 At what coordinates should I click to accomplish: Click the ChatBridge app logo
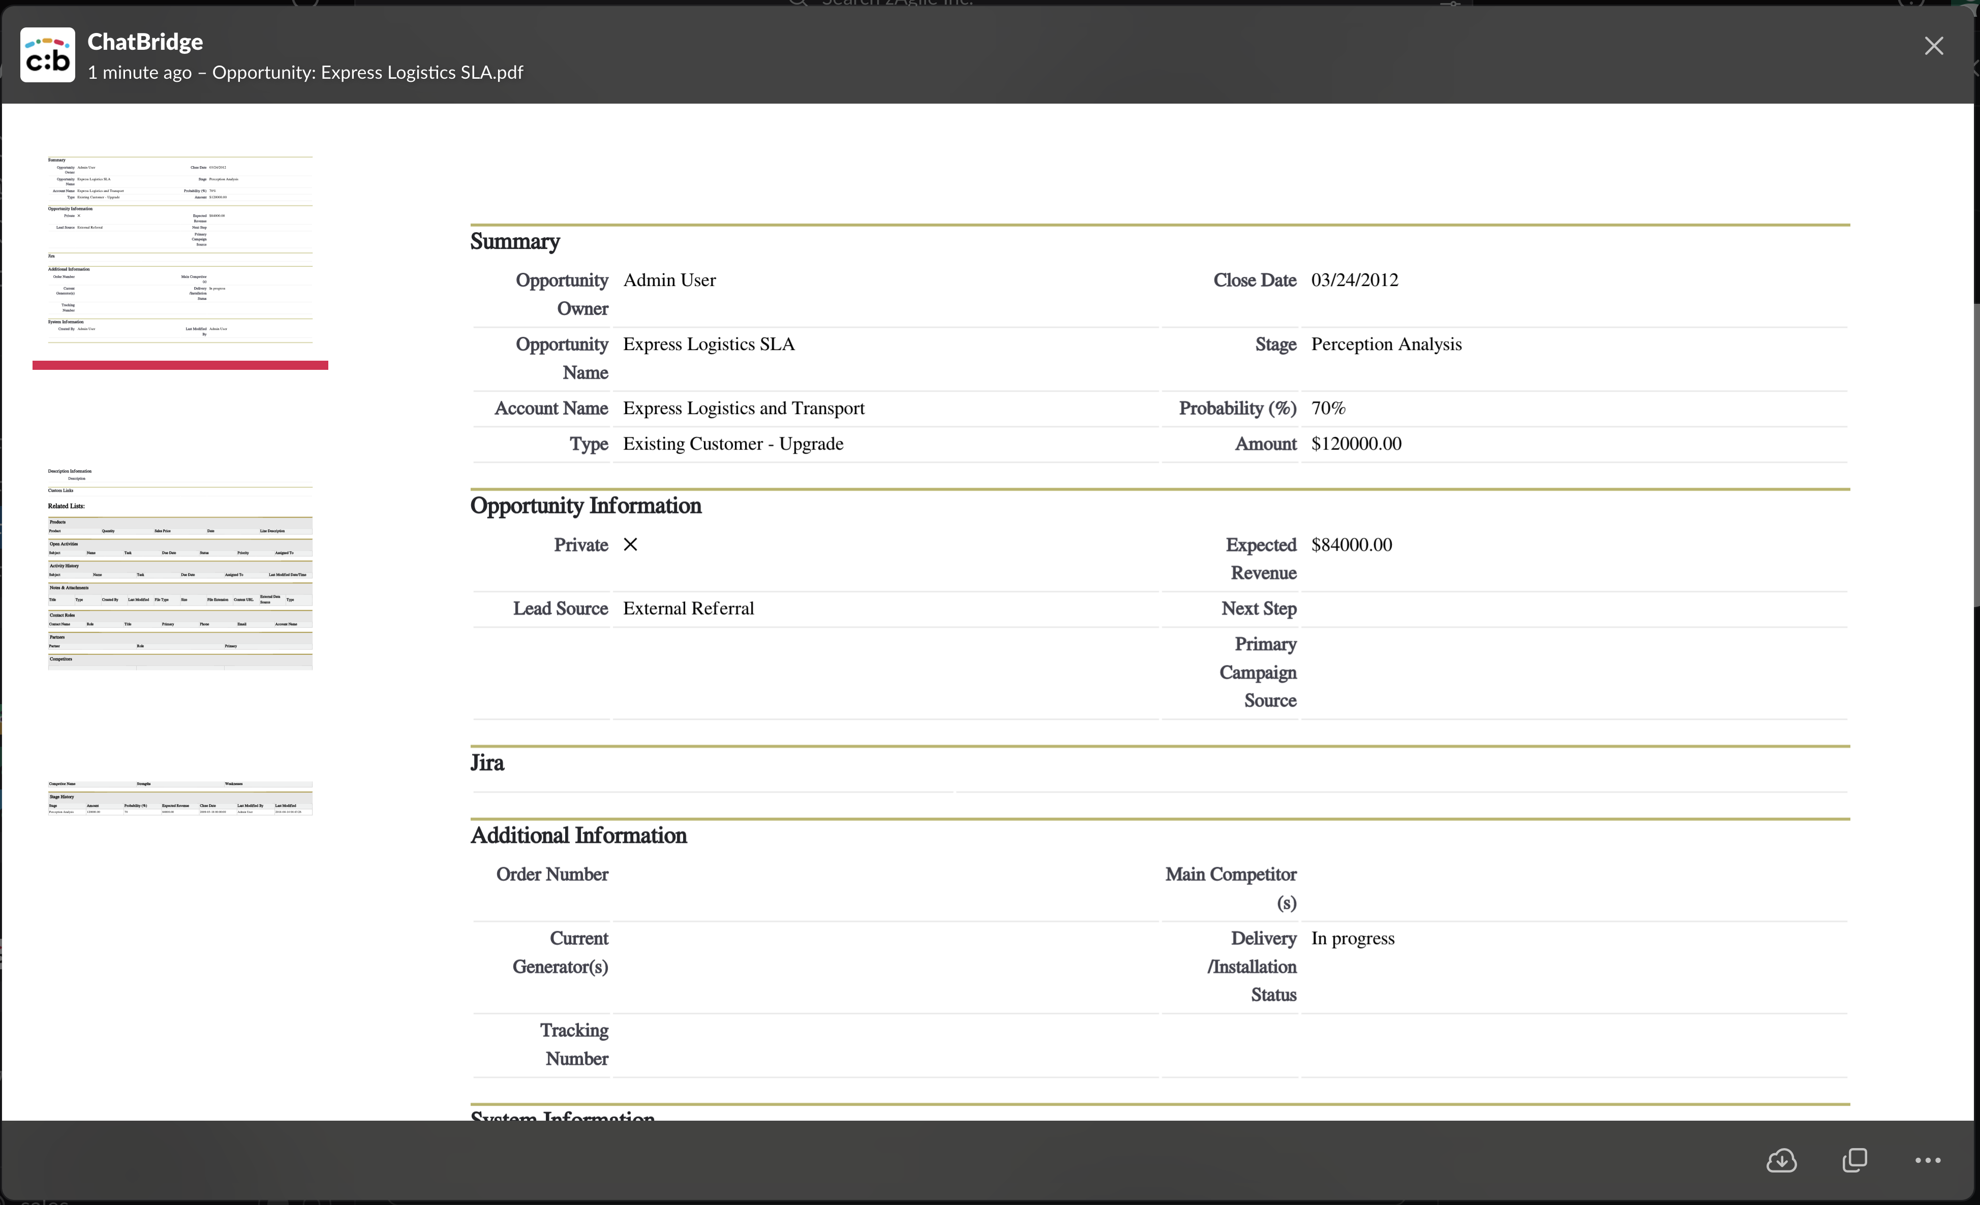pyautogui.click(x=47, y=55)
